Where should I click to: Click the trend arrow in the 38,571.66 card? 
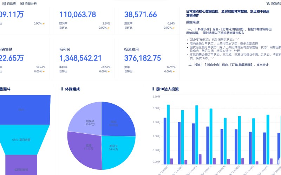click(174, 28)
